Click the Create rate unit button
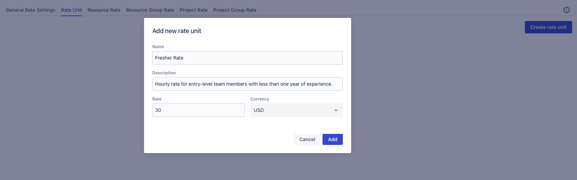The height and width of the screenshot is (180, 577). (x=548, y=27)
